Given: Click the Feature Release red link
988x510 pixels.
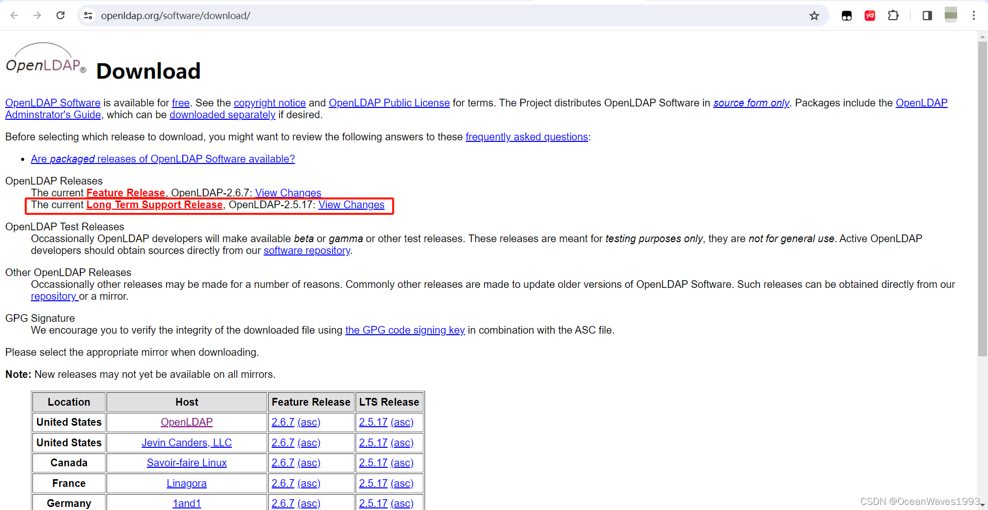Looking at the screenshot, I should tap(126, 193).
